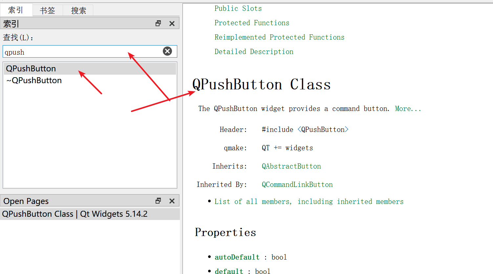Select QPushButton in index results
Image resolution: width=493 pixels, height=274 pixels.
pos(90,69)
